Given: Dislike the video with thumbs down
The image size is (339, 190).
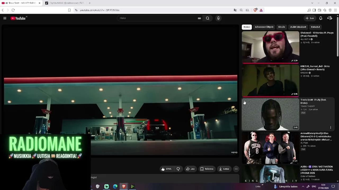Looking at the screenshot, I should [x=178, y=169].
